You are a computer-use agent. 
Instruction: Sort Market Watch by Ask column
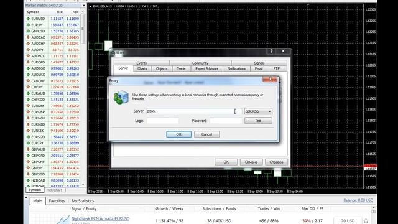(75, 12)
